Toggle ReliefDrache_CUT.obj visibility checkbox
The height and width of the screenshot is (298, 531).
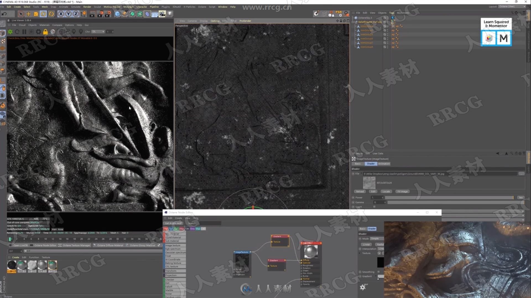385,22
